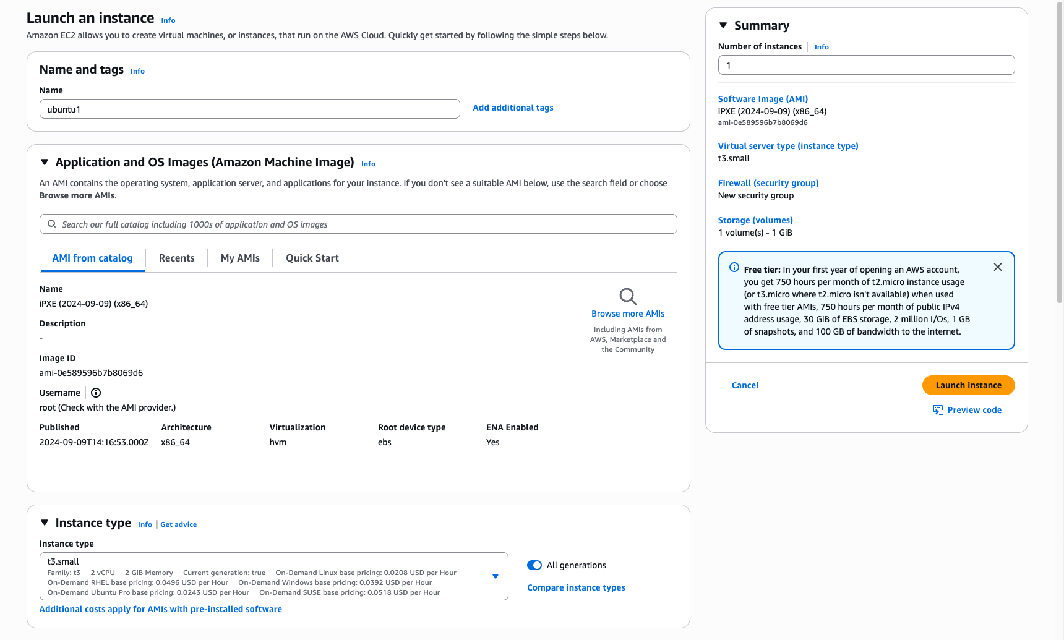Click the Free tier info icon
The height and width of the screenshot is (640, 1064).
[x=734, y=268]
